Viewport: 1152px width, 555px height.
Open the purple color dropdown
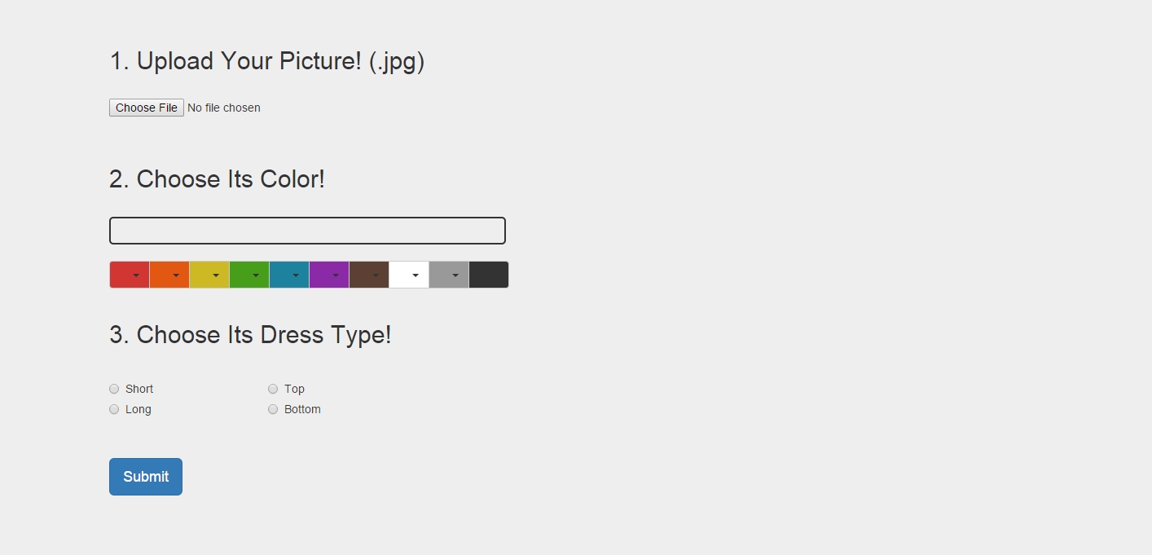pos(329,275)
